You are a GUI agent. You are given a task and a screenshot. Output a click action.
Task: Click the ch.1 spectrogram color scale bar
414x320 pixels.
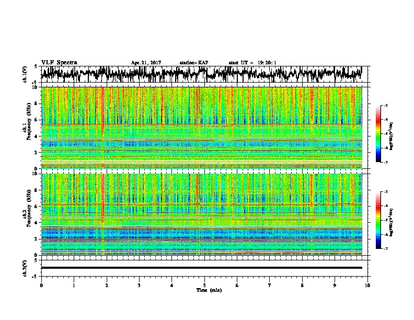(x=378, y=134)
